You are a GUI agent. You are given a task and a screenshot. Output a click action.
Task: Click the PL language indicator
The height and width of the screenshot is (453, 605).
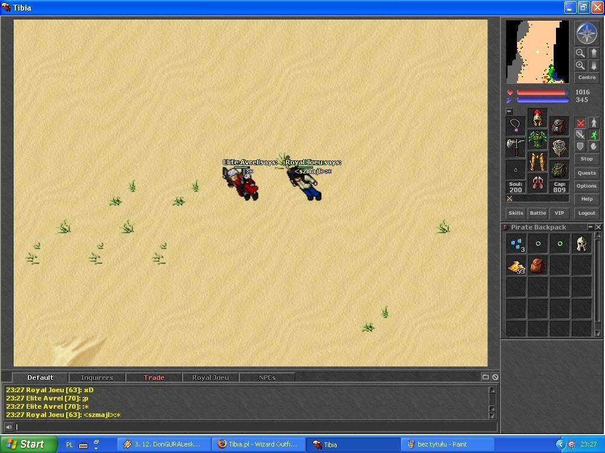[70, 445]
